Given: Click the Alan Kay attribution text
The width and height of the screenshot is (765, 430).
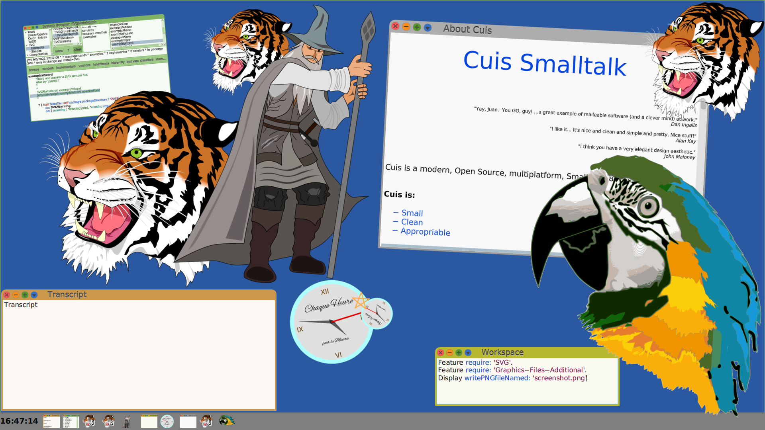Looking at the screenshot, I should pos(686,141).
